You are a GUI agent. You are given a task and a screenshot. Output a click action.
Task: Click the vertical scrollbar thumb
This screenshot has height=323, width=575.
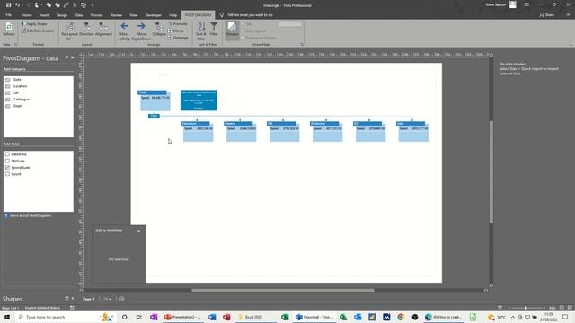click(491, 171)
